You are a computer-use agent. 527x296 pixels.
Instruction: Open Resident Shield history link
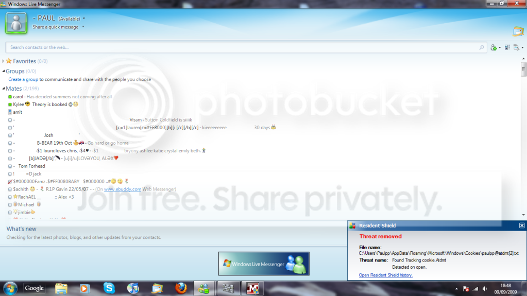tap(385, 275)
